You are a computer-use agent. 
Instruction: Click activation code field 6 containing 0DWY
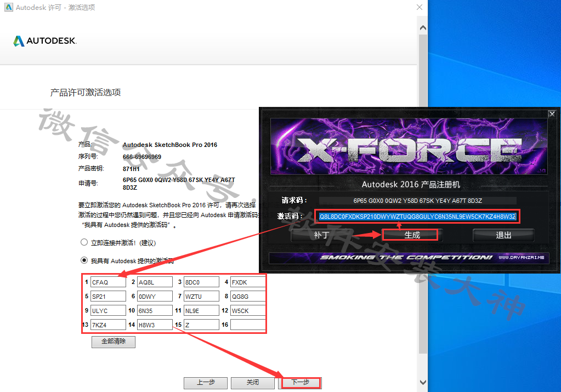click(x=155, y=297)
